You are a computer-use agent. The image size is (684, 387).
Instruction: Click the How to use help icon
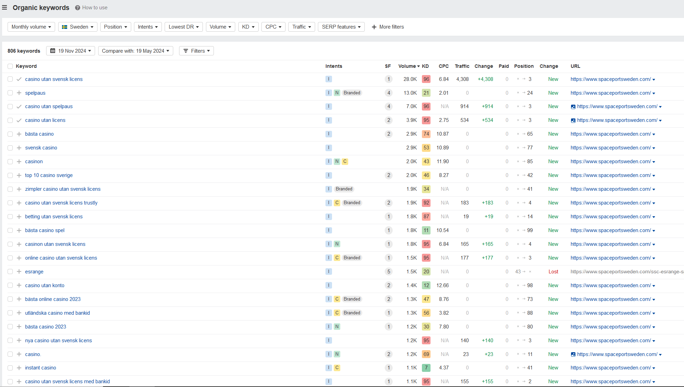(x=77, y=8)
